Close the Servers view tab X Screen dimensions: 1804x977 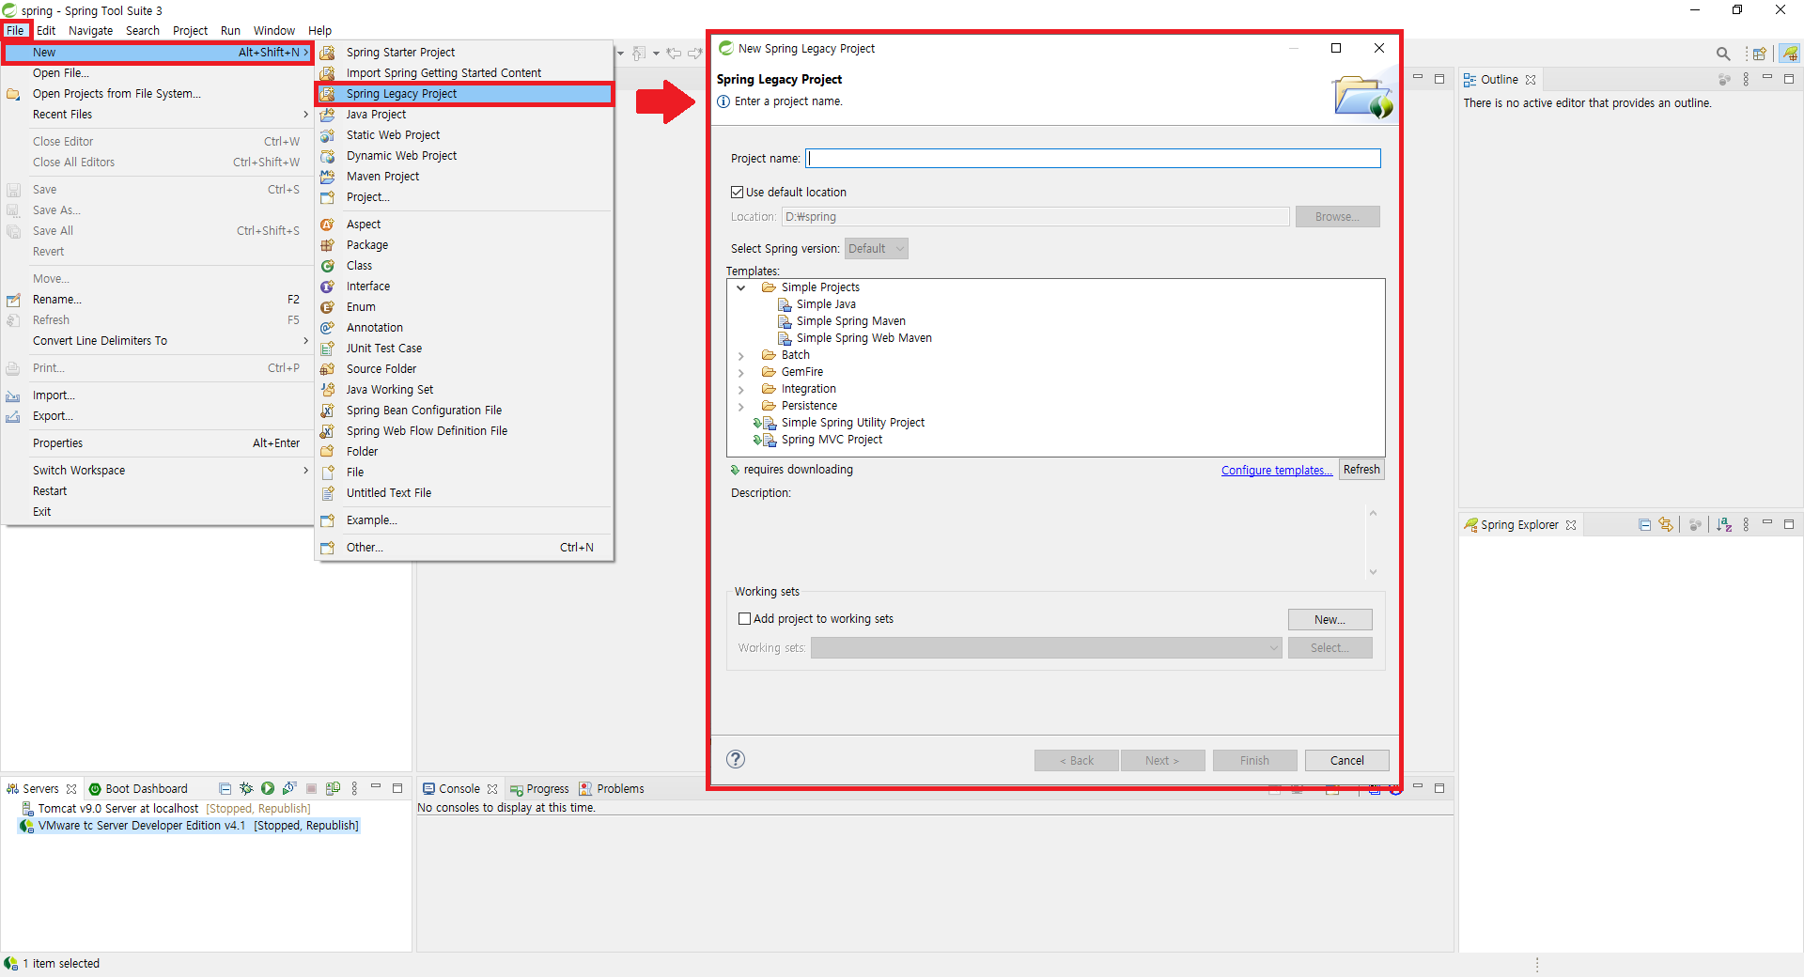(71, 789)
